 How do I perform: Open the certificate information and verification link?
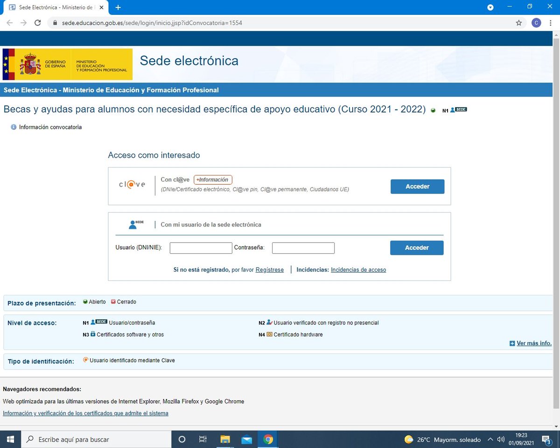(x=85, y=413)
